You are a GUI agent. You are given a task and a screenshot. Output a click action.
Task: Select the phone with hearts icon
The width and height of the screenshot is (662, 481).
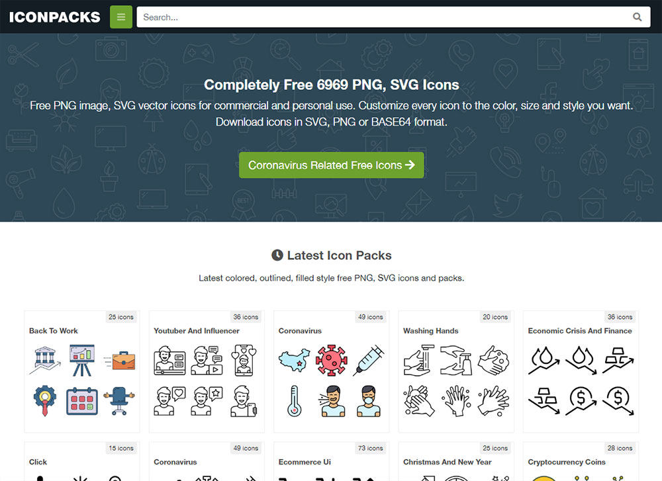[244, 361]
